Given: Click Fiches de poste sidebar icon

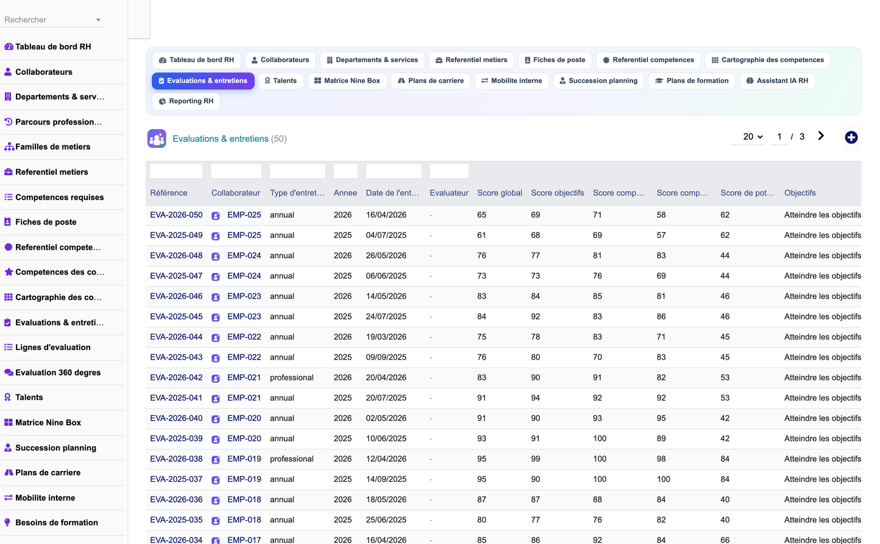Looking at the screenshot, I should 7,222.
